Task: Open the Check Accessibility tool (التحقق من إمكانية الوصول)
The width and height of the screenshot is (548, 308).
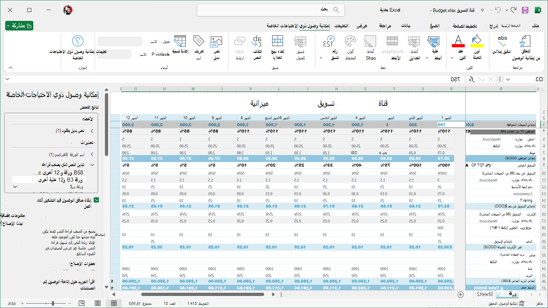Action: pyautogui.click(x=526, y=48)
